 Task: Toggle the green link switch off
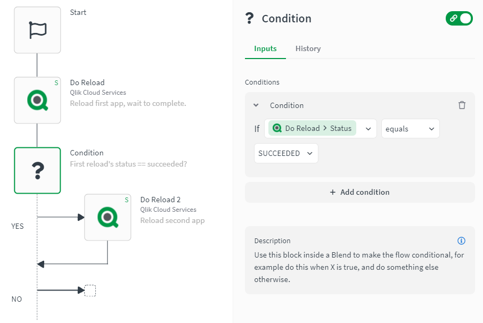[459, 18]
